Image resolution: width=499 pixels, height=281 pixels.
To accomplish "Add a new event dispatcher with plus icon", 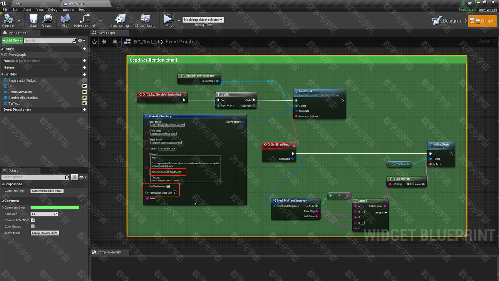I will [84, 110].
